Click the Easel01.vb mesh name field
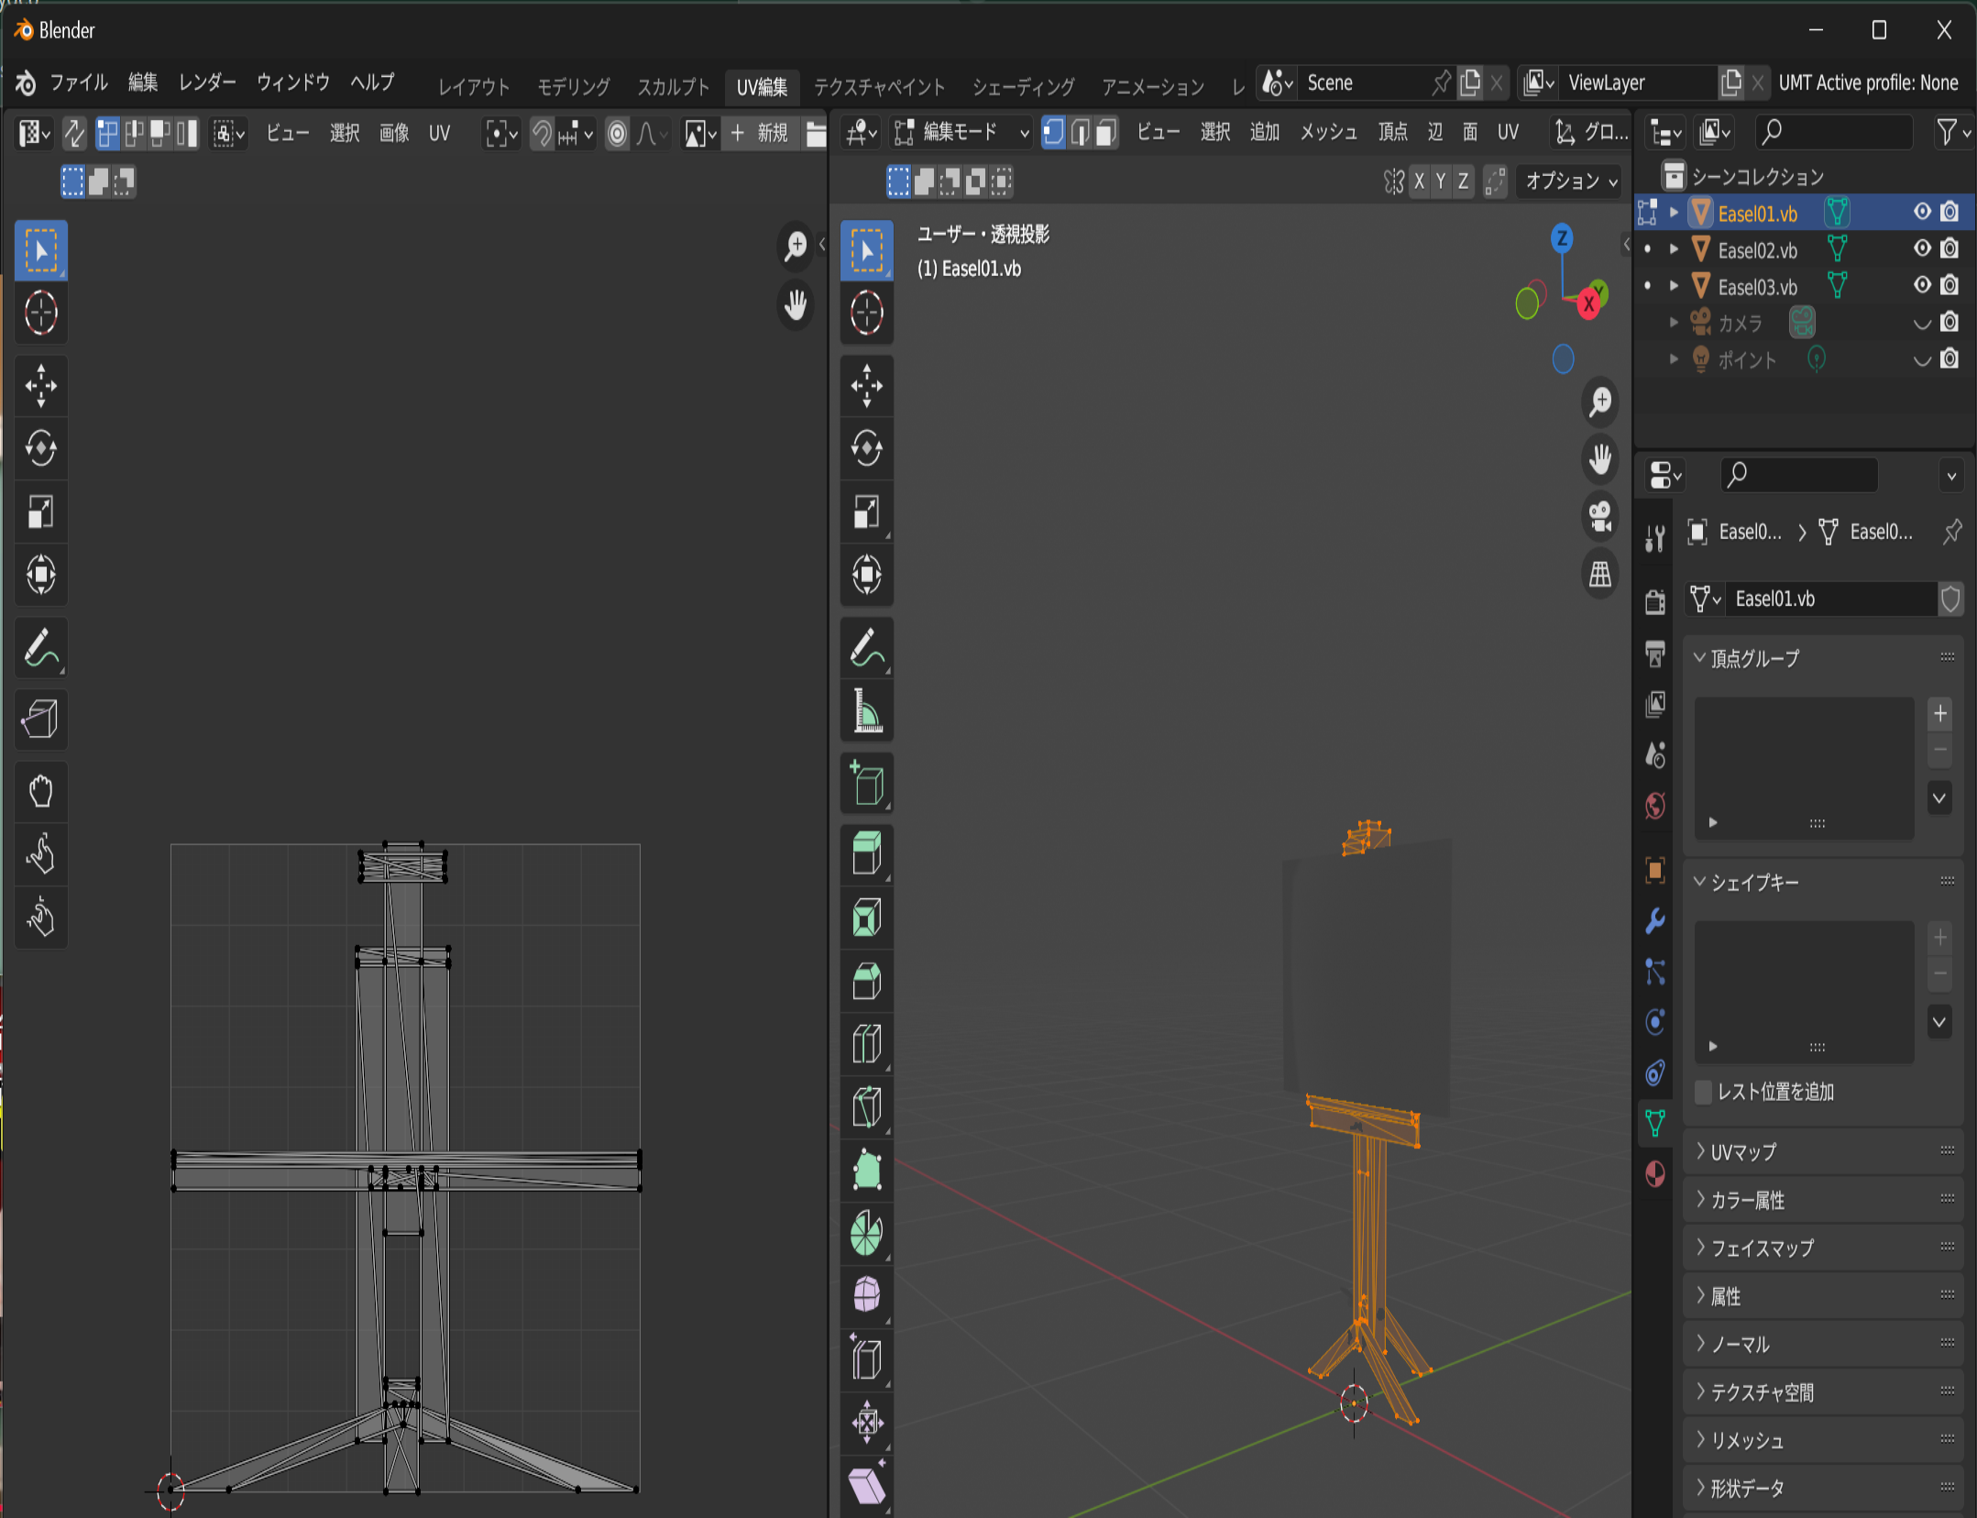Viewport: 1977px width, 1518px height. point(1830,599)
